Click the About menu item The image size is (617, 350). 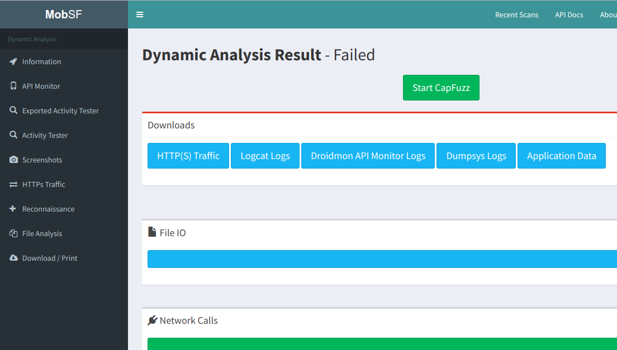[x=608, y=15]
